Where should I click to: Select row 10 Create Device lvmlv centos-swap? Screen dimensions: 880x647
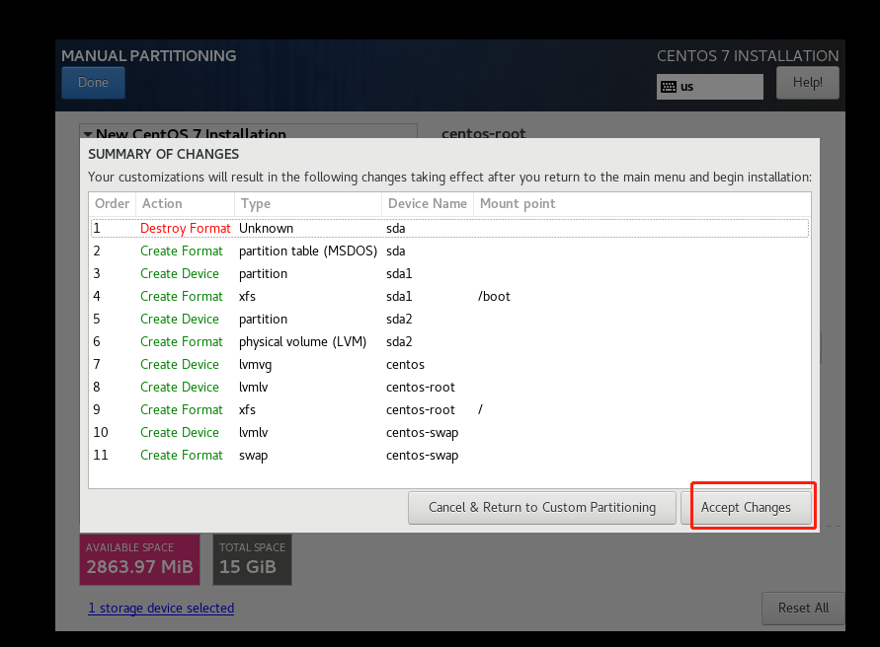coord(449,432)
